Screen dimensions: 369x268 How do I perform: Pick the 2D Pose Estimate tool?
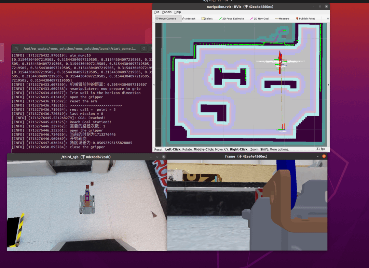[x=232, y=18]
